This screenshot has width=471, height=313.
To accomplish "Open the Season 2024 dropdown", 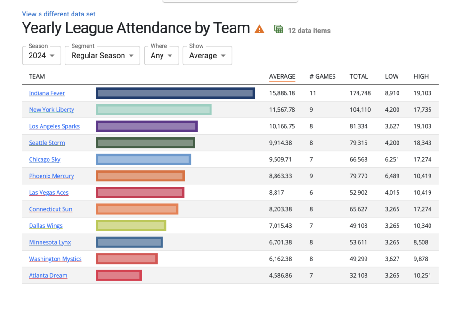I will 41,55.
